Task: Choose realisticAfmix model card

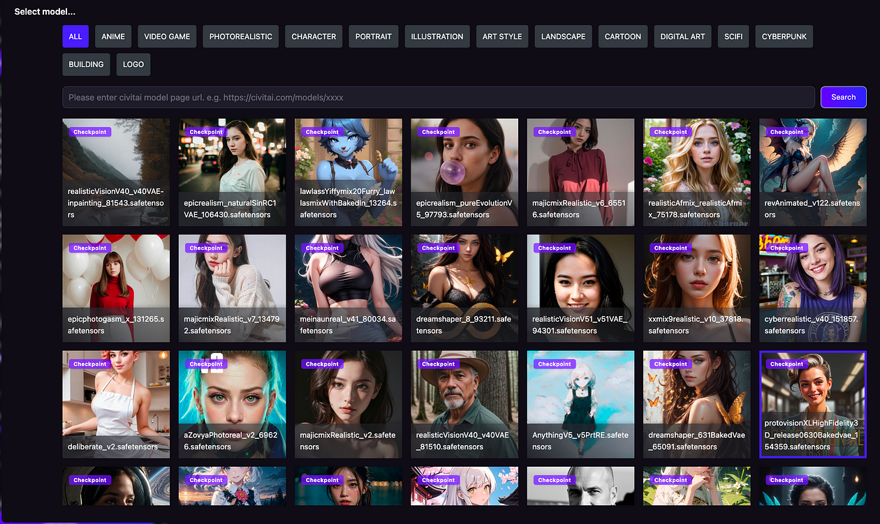Action: [x=697, y=172]
